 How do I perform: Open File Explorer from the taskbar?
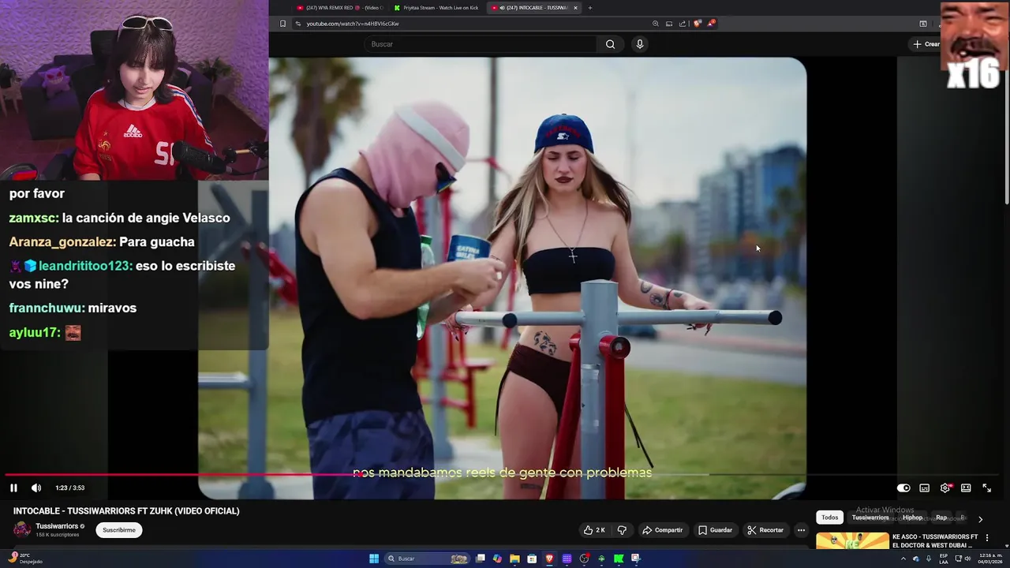click(514, 559)
